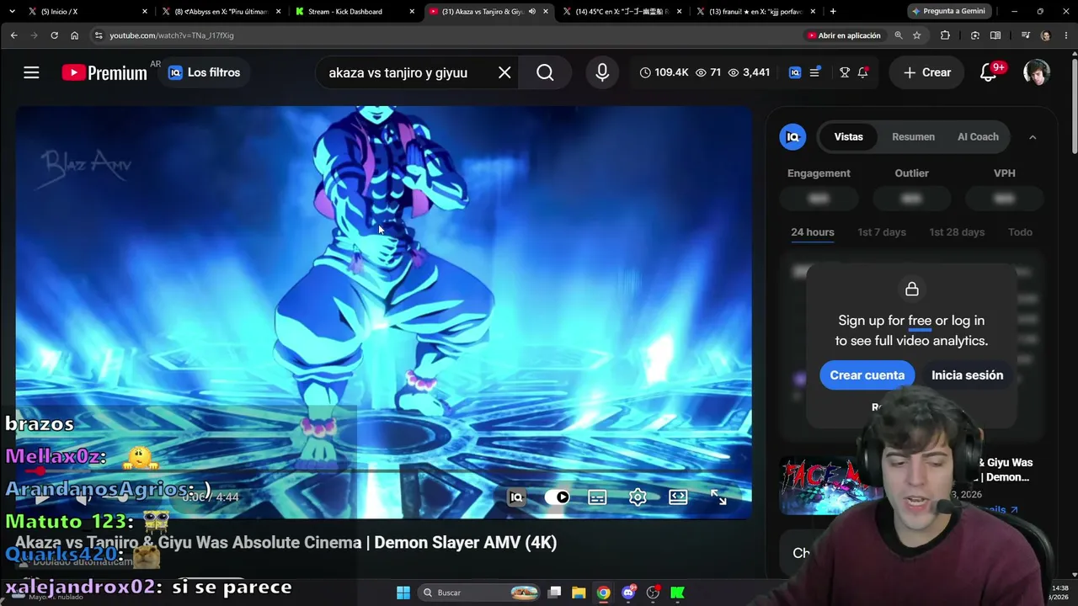Open Discord from the taskbar
Screen dimensions: 1078x606
click(628, 593)
